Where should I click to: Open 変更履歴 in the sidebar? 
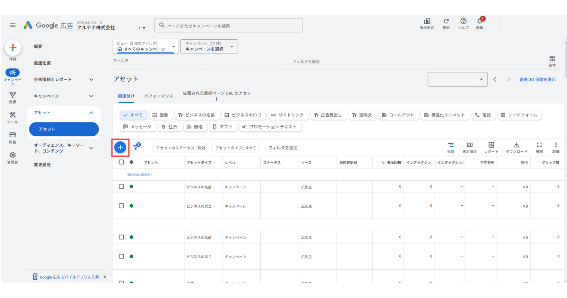[42, 165]
